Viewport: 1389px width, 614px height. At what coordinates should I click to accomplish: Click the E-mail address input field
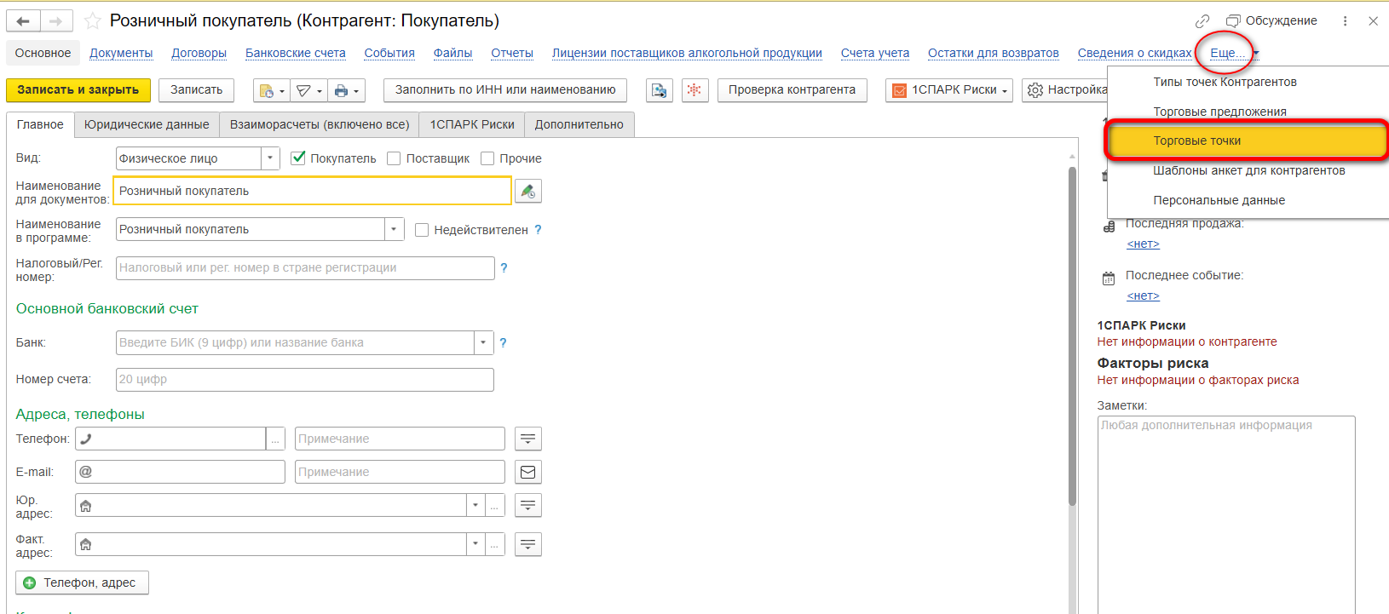(x=180, y=472)
